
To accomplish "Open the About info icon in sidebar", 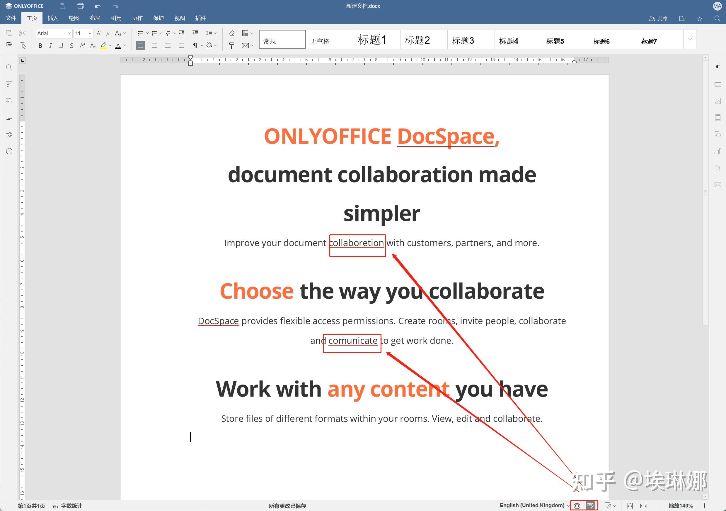I will click(x=9, y=151).
